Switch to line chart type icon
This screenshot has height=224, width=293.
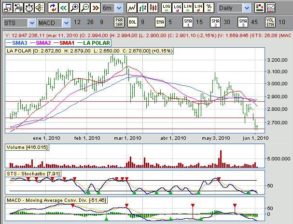(x=132, y=8)
